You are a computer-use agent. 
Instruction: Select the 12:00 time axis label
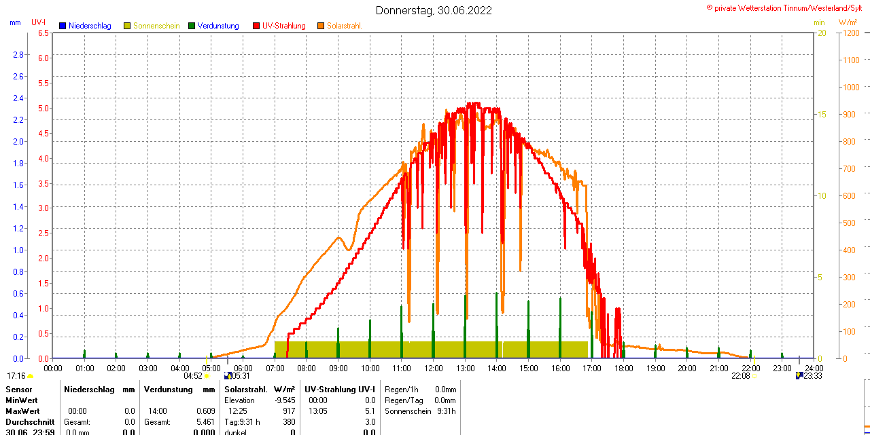point(434,368)
